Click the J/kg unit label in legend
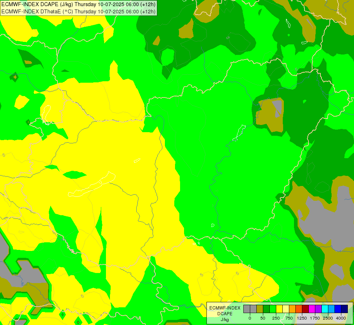The width and height of the screenshot is (354, 325). (x=225, y=320)
